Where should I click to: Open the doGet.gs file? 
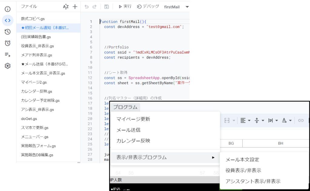click(x=29, y=119)
